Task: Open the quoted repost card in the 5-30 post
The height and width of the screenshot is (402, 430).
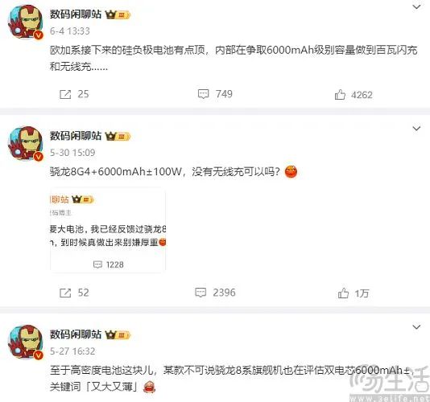Action: (108, 230)
